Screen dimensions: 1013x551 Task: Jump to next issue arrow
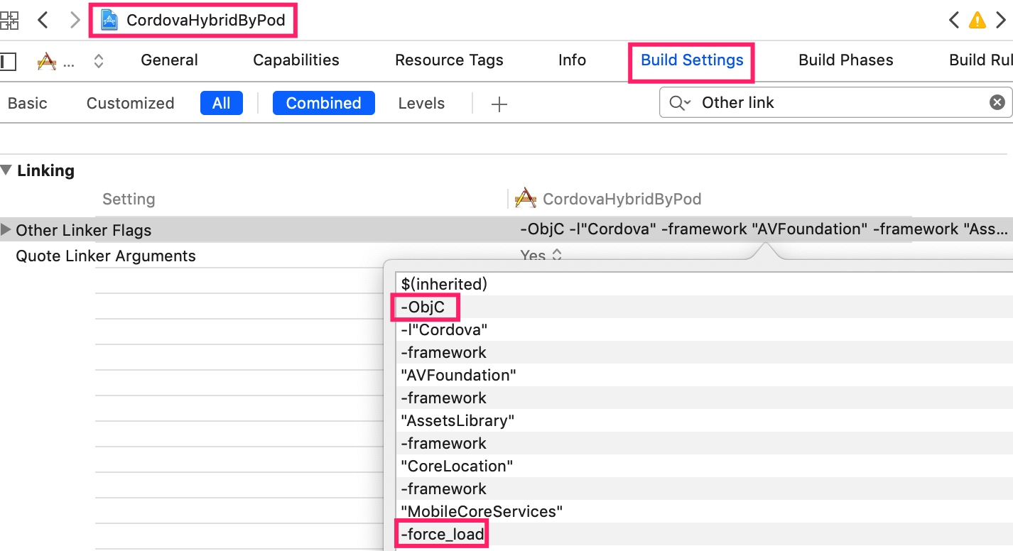click(x=1000, y=20)
